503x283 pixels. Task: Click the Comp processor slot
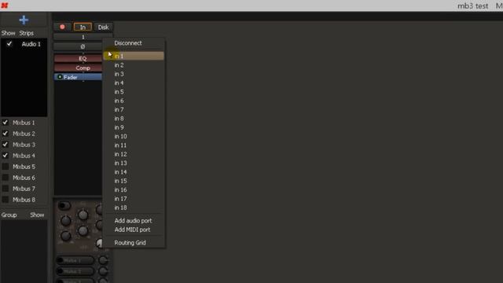(78, 68)
